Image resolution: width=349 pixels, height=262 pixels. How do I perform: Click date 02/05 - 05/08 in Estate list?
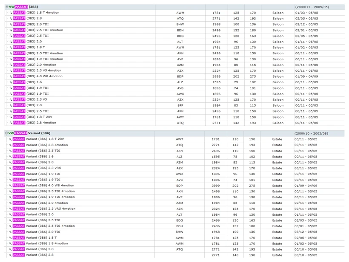click(306, 238)
